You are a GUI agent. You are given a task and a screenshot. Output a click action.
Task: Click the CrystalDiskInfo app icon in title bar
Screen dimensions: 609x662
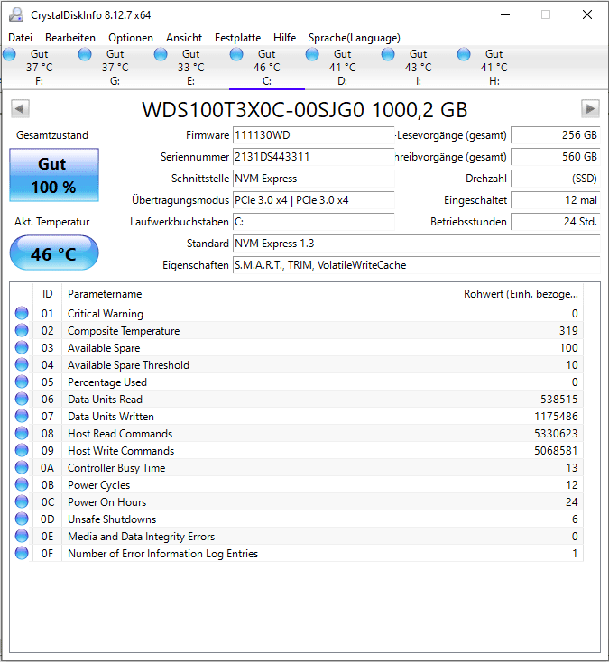click(16, 14)
